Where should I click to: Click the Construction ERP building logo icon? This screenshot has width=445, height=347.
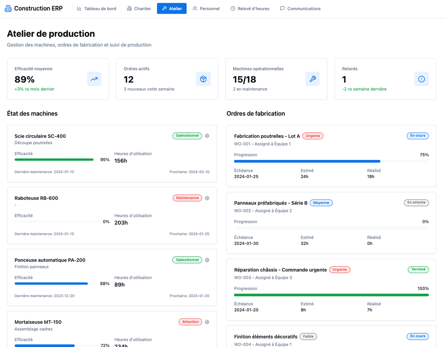[8, 8]
